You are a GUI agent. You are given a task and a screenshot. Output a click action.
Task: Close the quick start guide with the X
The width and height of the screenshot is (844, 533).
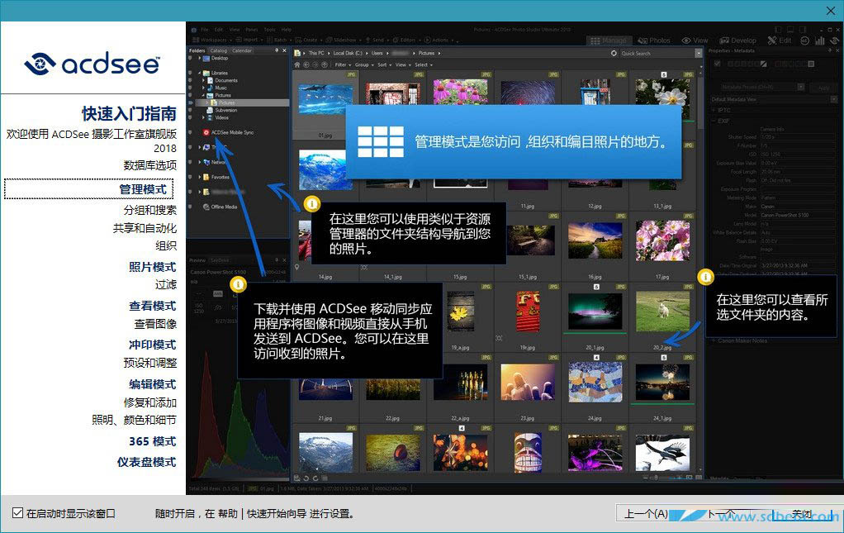[830, 10]
